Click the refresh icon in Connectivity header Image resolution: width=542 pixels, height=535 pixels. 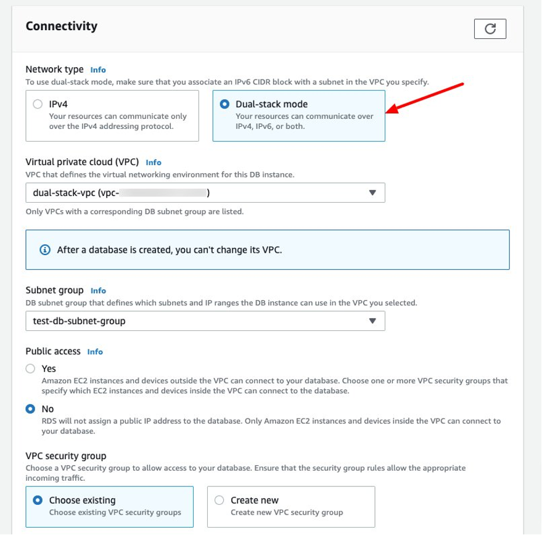[x=490, y=29]
